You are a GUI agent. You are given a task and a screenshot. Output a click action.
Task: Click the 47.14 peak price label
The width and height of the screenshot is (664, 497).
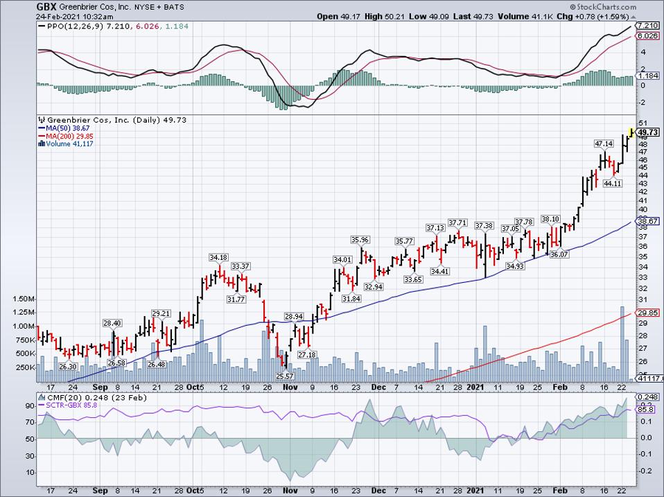(x=604, y=144)
